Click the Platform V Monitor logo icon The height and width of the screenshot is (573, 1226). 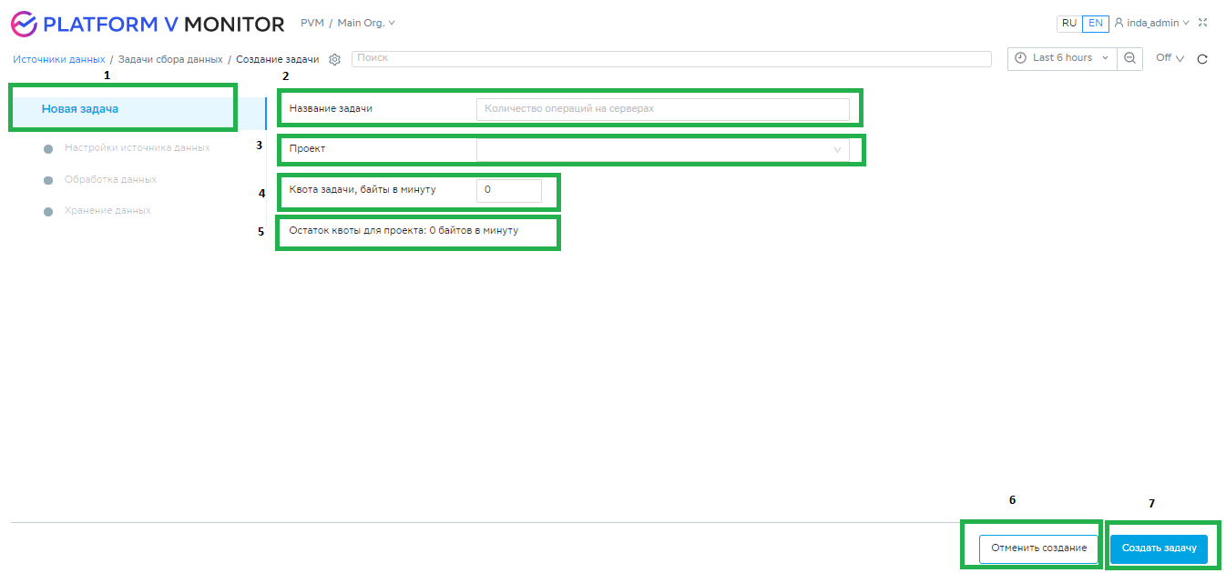tap(23, 24)
